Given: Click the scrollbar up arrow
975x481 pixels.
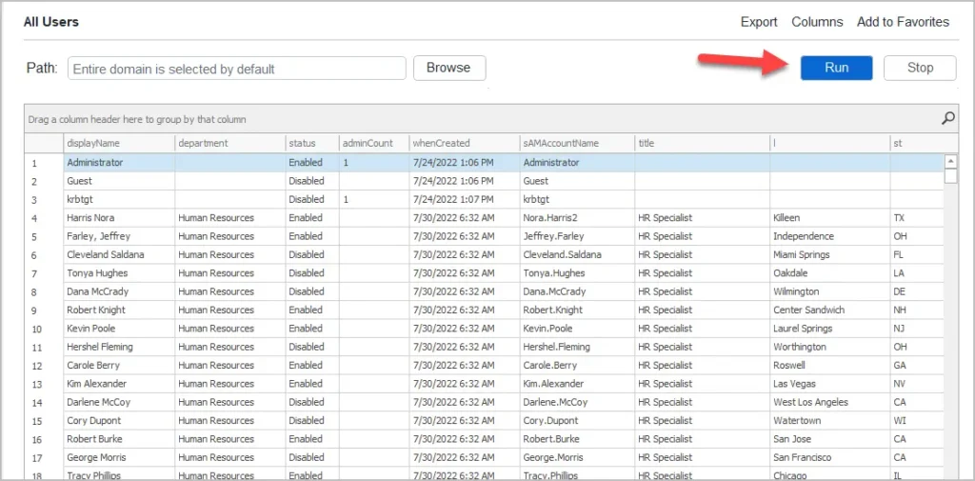Looking at the screenshot, I should pyautogui.click(x=950, y=162).
